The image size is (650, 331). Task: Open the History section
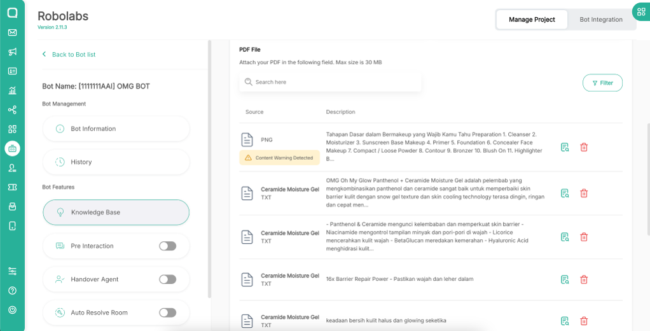click(116, 162)
